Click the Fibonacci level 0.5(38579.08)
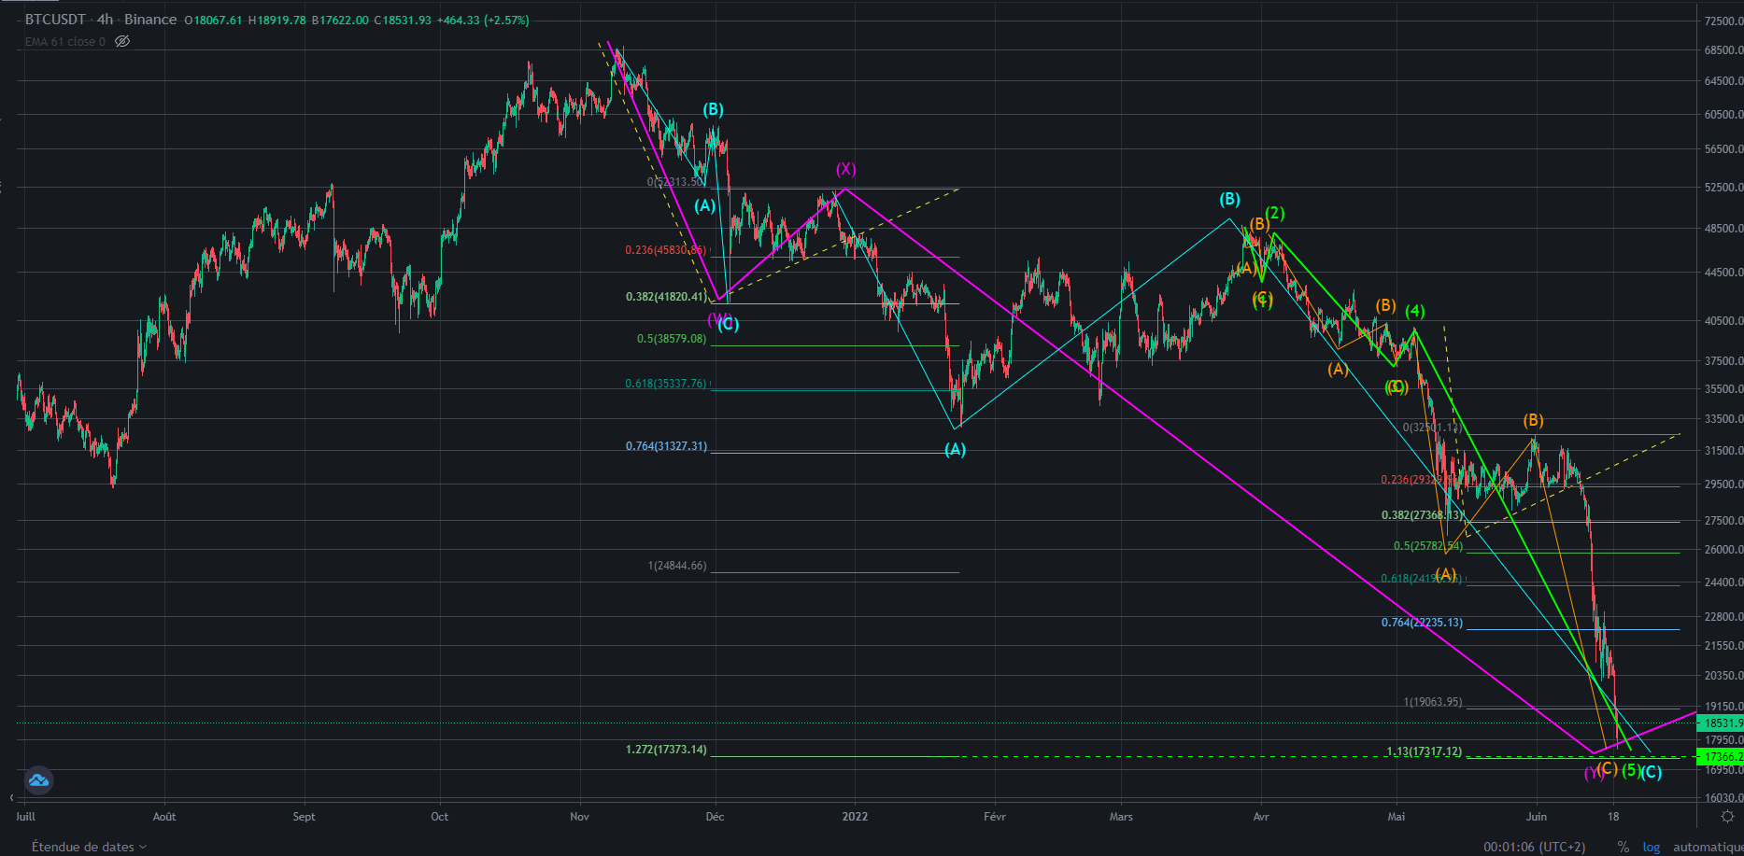1744x856 pixels. (x=672, y=339)
